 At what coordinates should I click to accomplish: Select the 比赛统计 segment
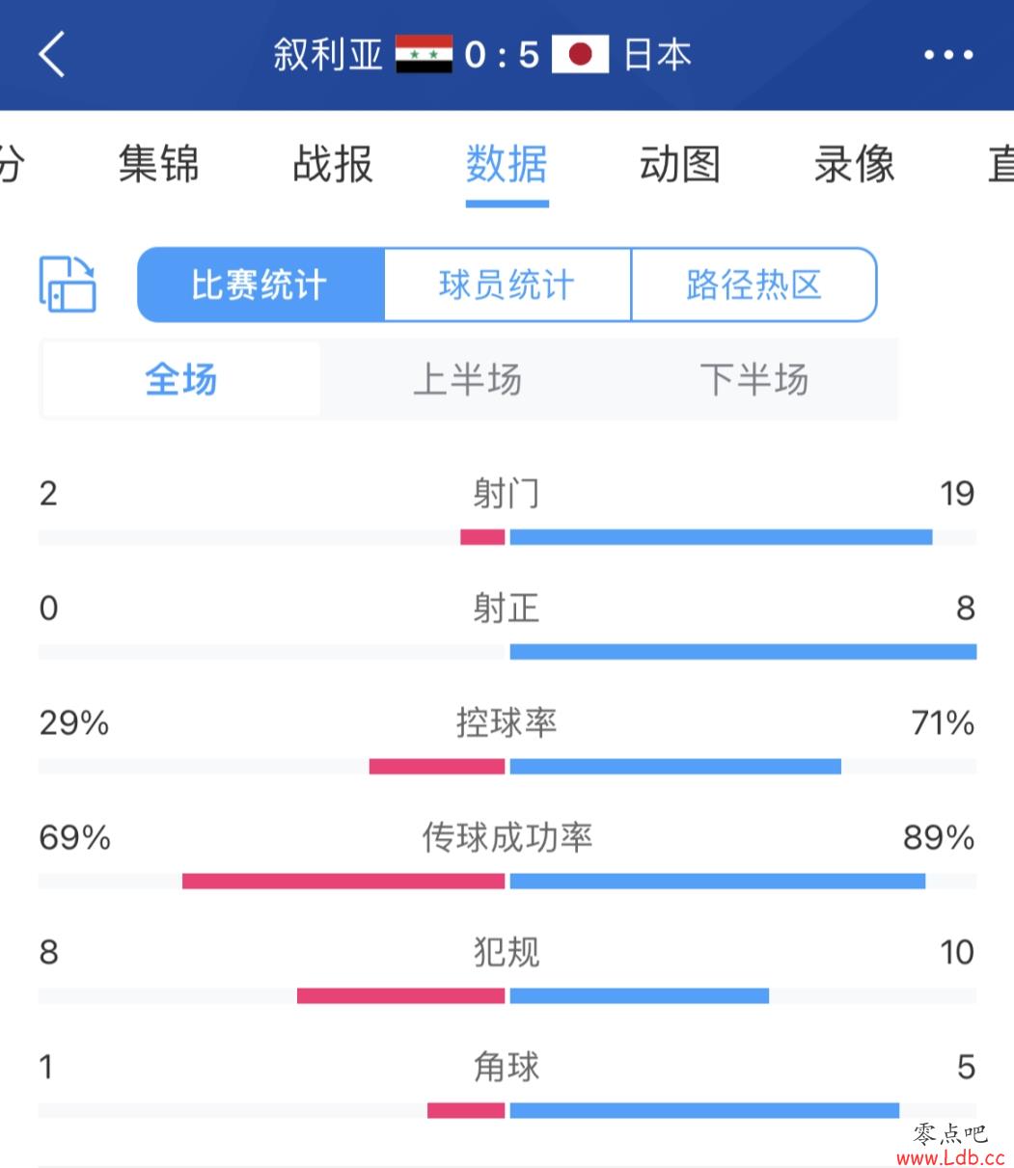(260, 285)
